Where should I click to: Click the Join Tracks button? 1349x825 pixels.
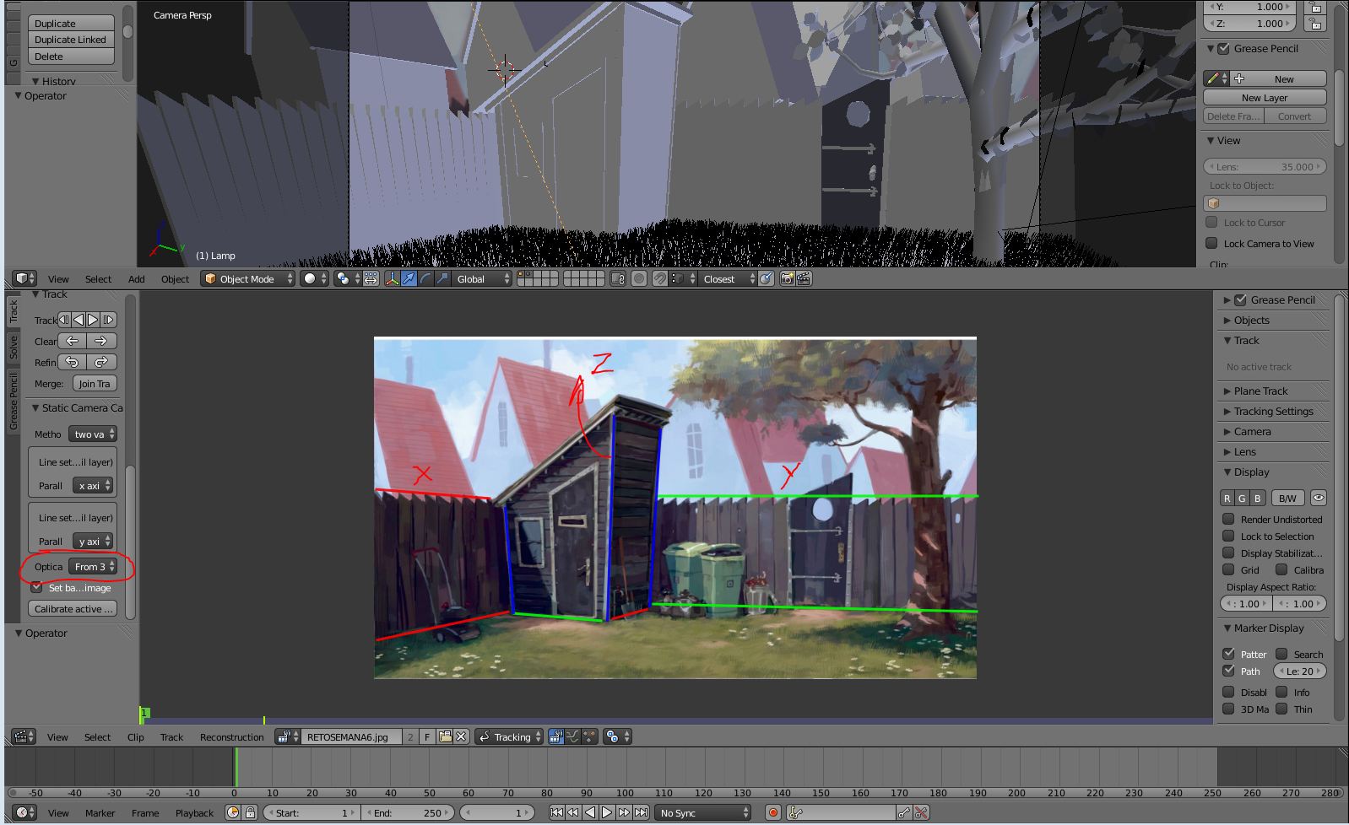95,384
